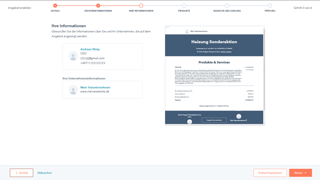Viewport: 320px width, 180px height.
Task: Select the Prüfung step circle
Action: [270, 6]
